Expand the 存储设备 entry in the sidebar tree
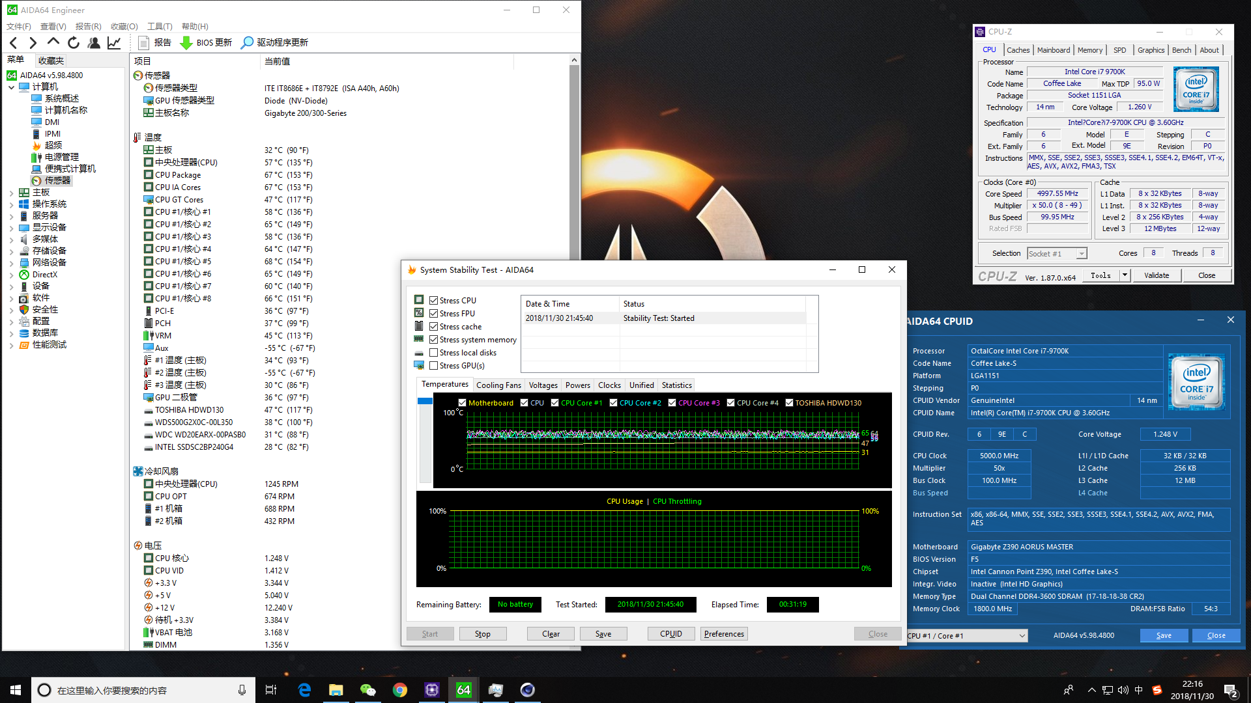 point(10,250)
